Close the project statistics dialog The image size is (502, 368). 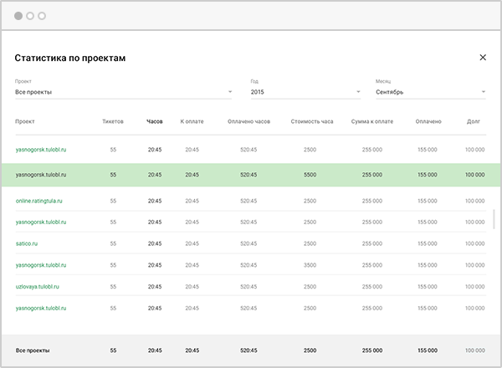(483, 58)
